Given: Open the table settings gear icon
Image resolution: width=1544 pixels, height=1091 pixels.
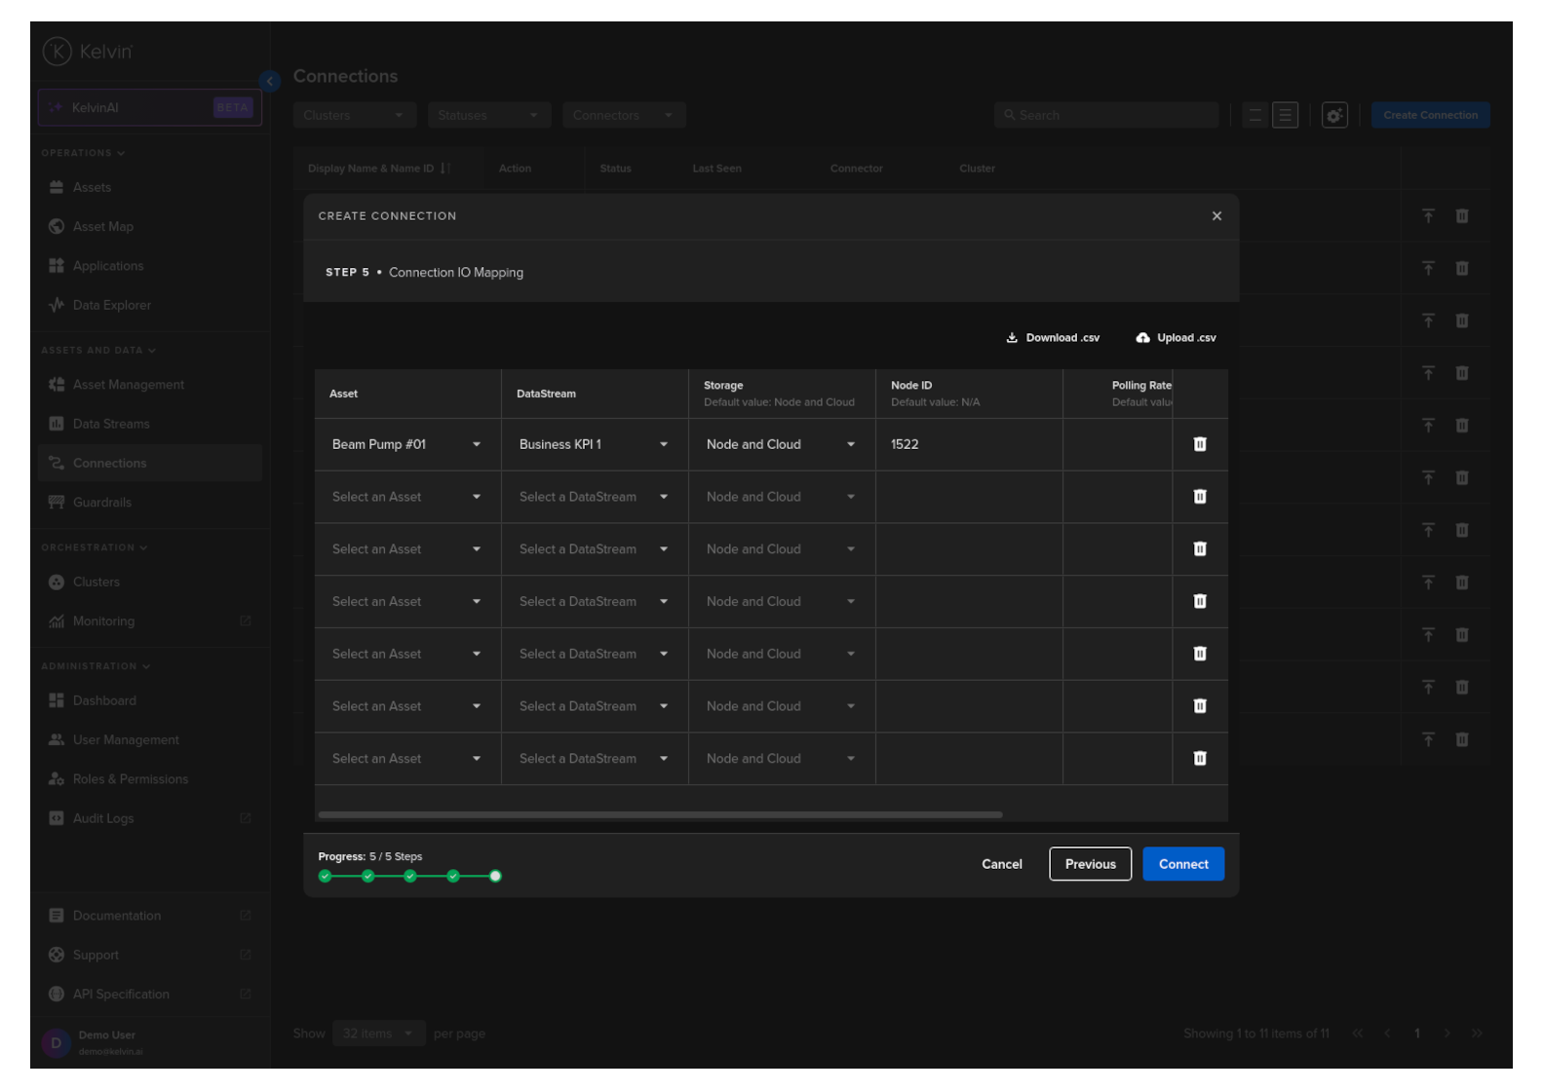Looking at the screenshot, I should (x=1333, y=115).
